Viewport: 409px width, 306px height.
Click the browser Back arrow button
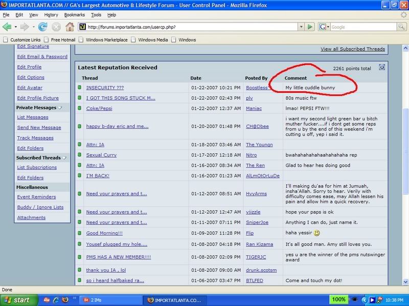coord(8,27)
